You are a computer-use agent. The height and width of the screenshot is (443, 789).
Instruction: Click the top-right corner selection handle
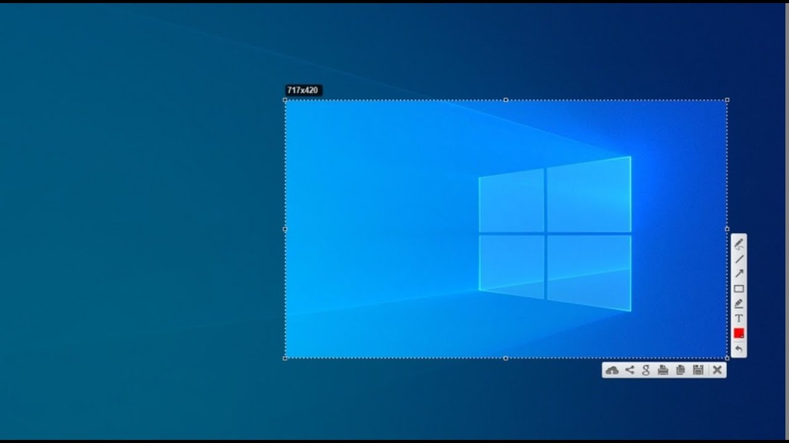coord(727,100)
